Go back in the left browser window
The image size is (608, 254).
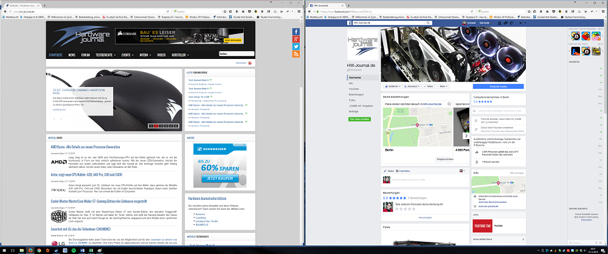click(4, 12)
